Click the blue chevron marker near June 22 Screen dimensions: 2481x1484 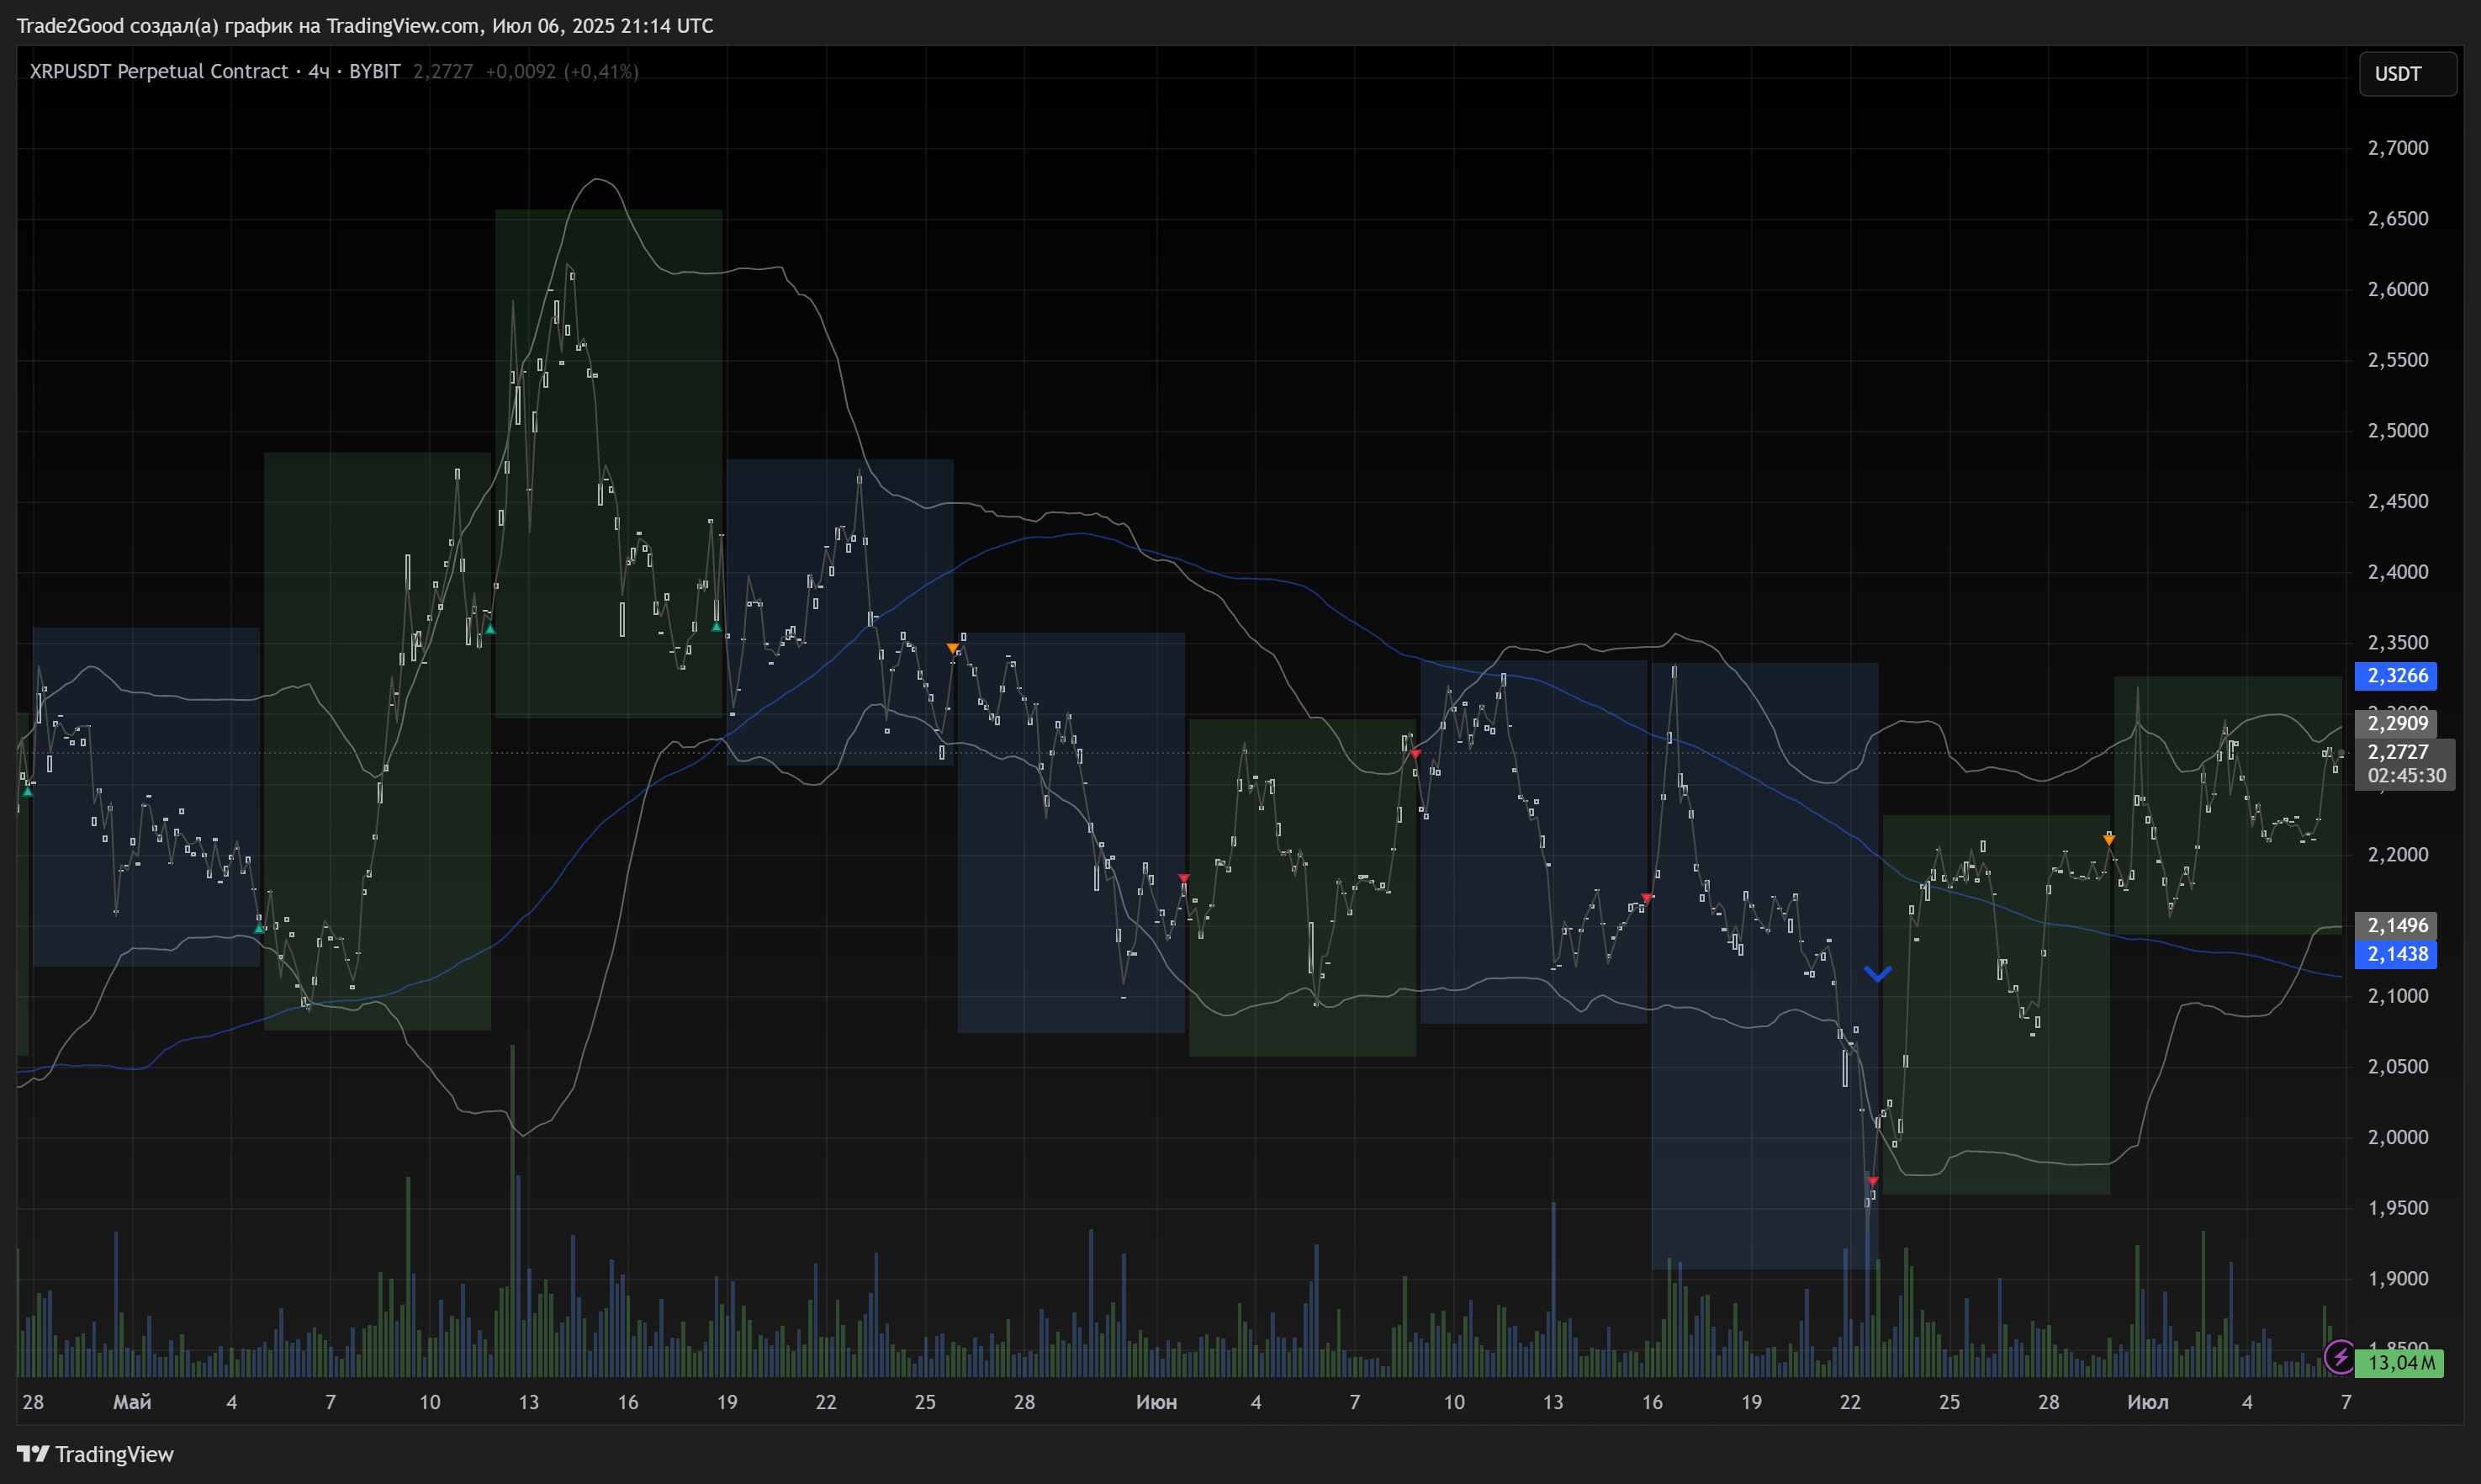pos(1877,973)
